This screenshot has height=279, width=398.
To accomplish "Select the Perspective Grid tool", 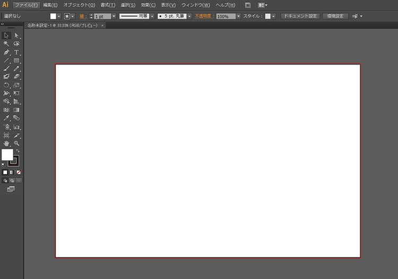I will [16, 102].
